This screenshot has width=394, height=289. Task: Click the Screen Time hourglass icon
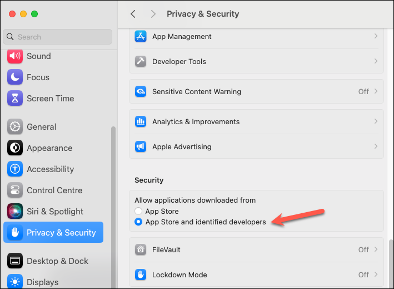pyautogui.click(x=15, y=98)
